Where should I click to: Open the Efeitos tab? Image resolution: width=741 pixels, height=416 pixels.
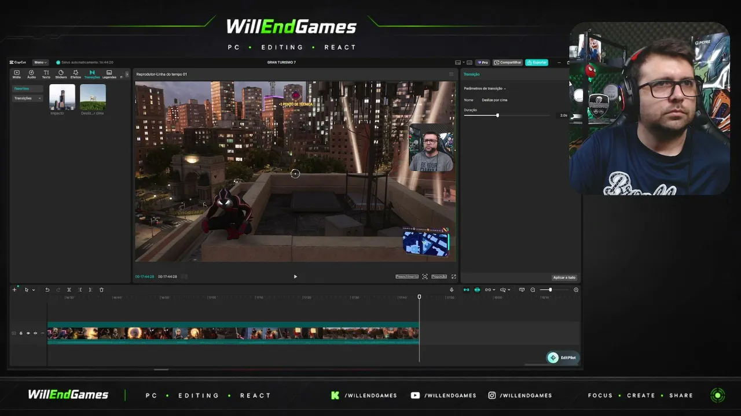[x=76, y=74]
